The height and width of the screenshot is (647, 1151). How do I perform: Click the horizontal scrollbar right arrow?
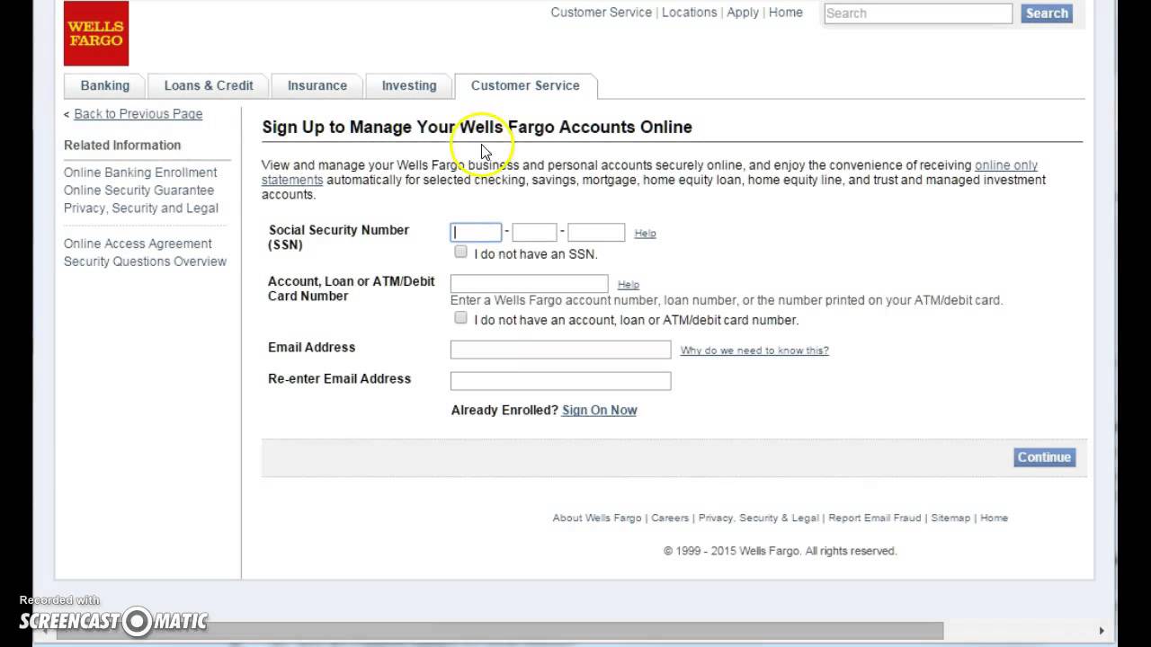(x=1102, y=631)
